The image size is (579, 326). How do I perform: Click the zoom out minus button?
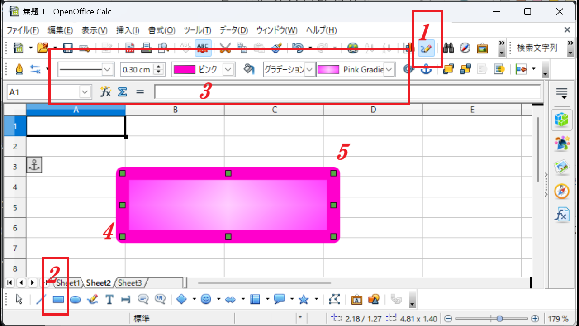tap(447, 319)
